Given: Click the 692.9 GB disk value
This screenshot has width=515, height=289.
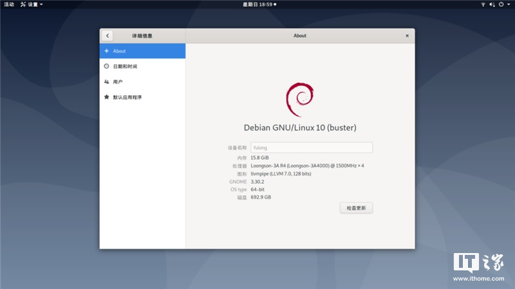Looking at the screenshot, I should 261,197.
